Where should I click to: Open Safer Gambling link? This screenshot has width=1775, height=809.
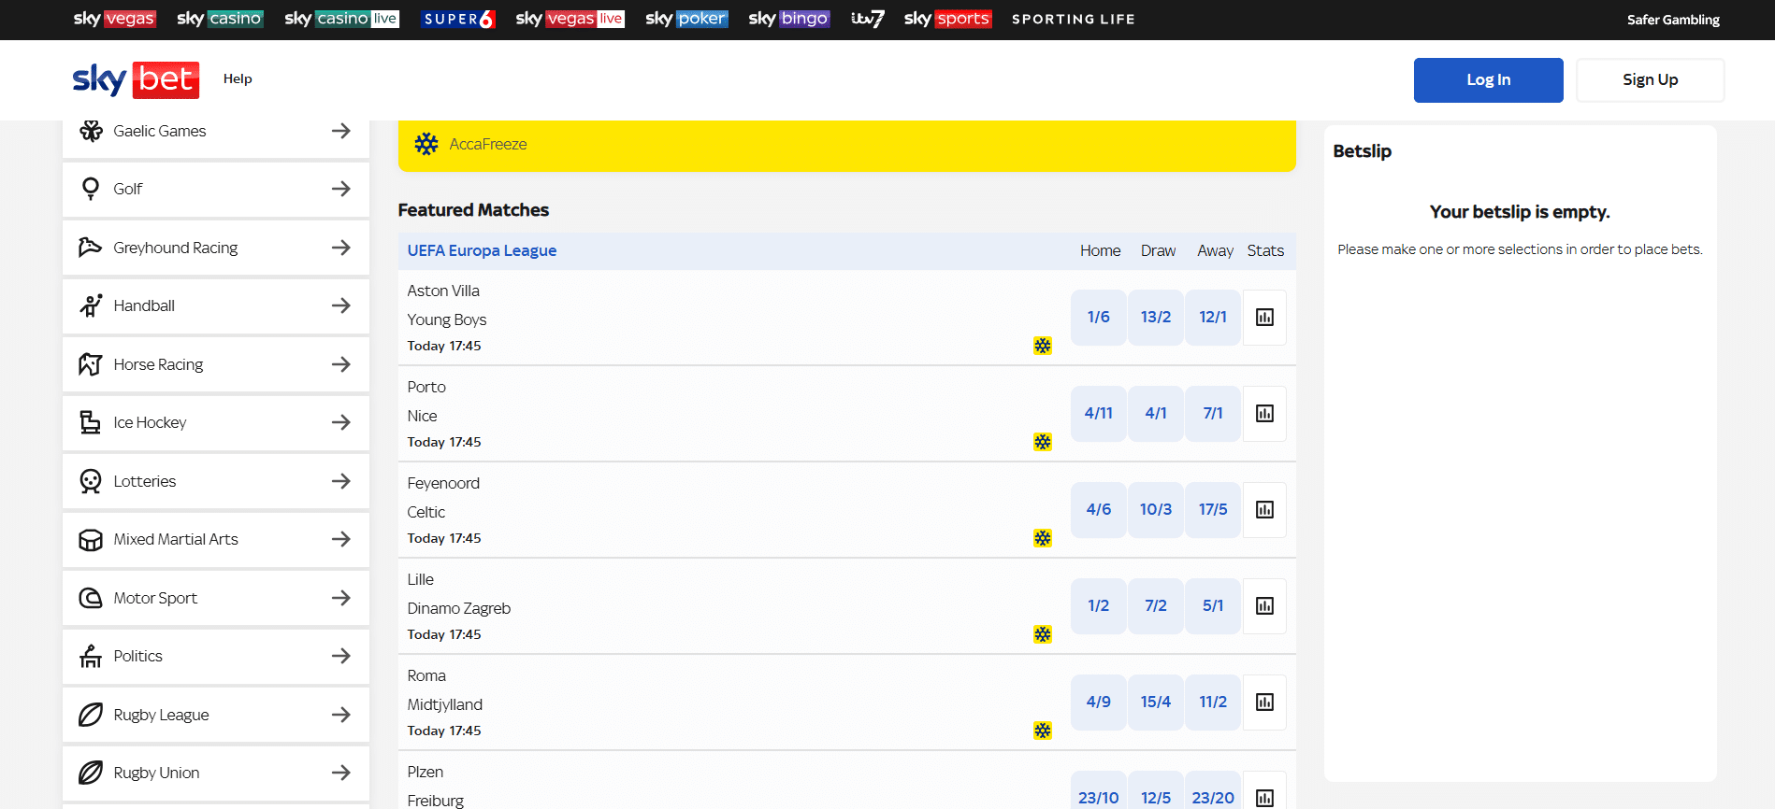pyautogui.click(x=1673, y=20)
